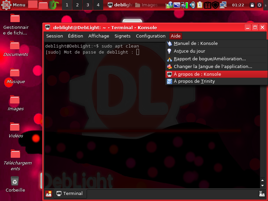Image resolution: width=268 pixels, height=201 pixels.
Task: Click the lock screen padlock icon
Action: (x=252, y=5)
